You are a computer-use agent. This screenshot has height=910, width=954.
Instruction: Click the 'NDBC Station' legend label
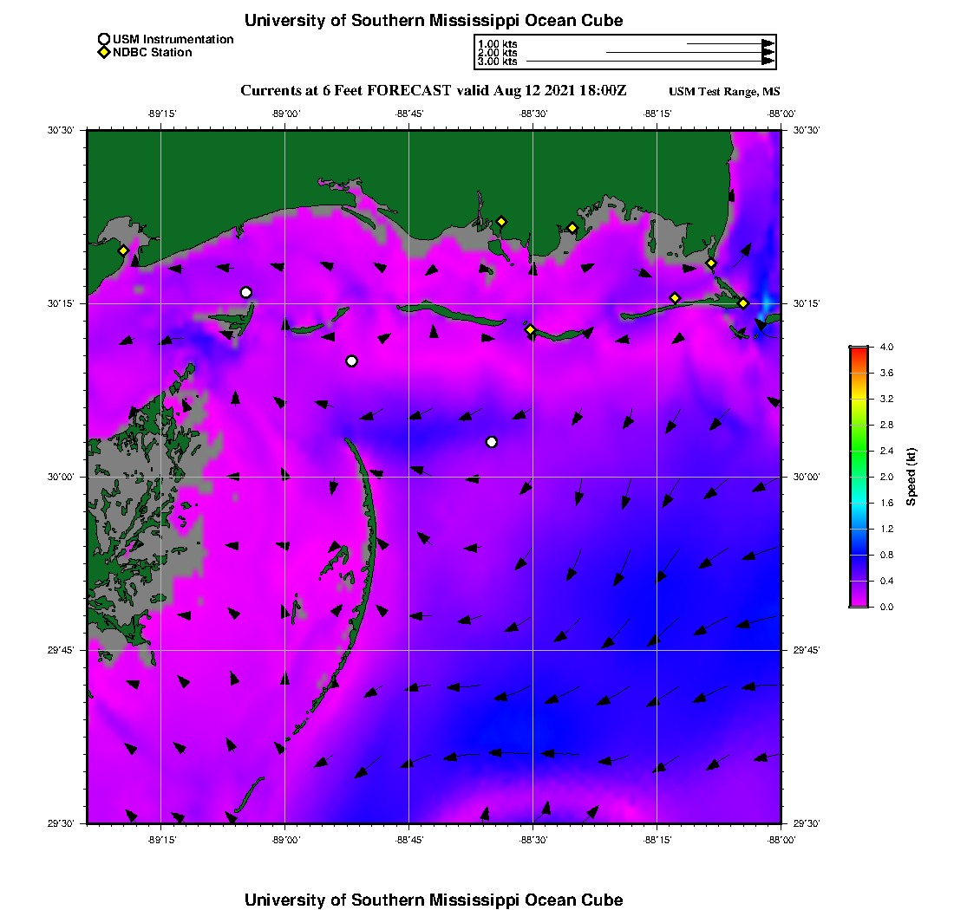click(x=153, y=52)
